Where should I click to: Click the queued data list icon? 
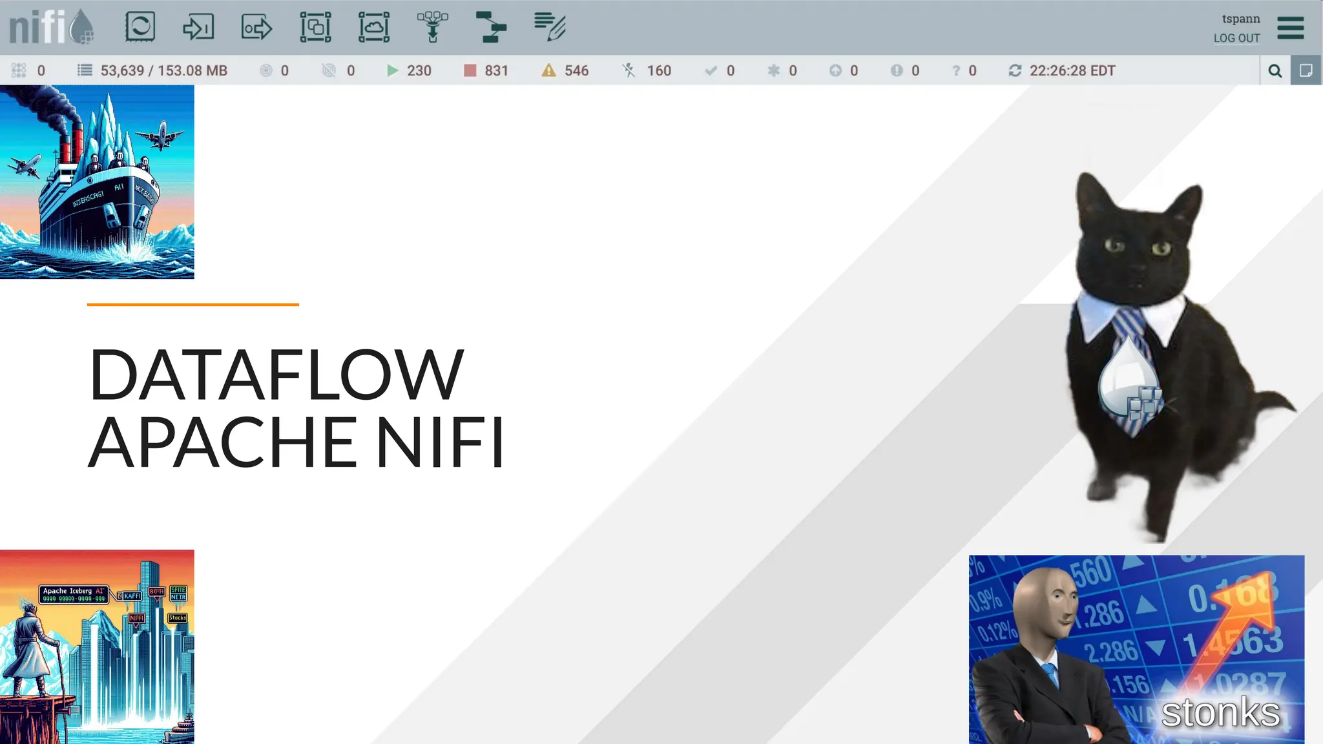tap(85, 70)
